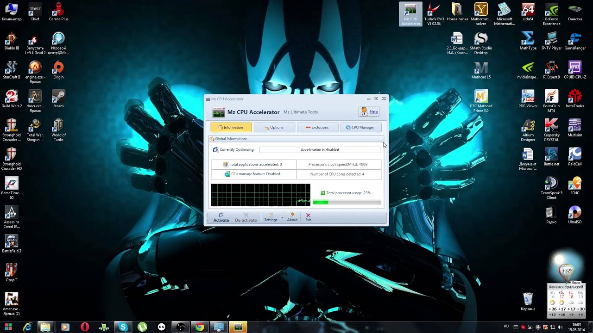Viewport: 593px width, 333px height.
Task: Open GeForce Experience desktop icon
Action: click(x=551, y=14)
